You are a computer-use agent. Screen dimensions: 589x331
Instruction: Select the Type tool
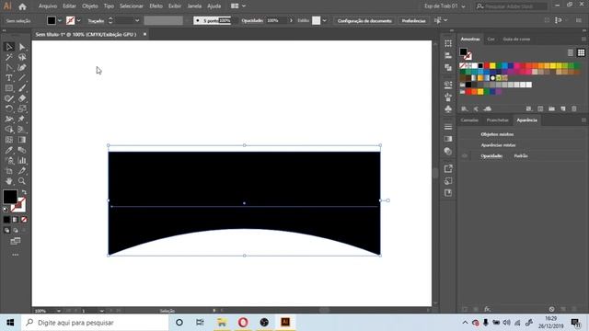[x=9, y=77]
